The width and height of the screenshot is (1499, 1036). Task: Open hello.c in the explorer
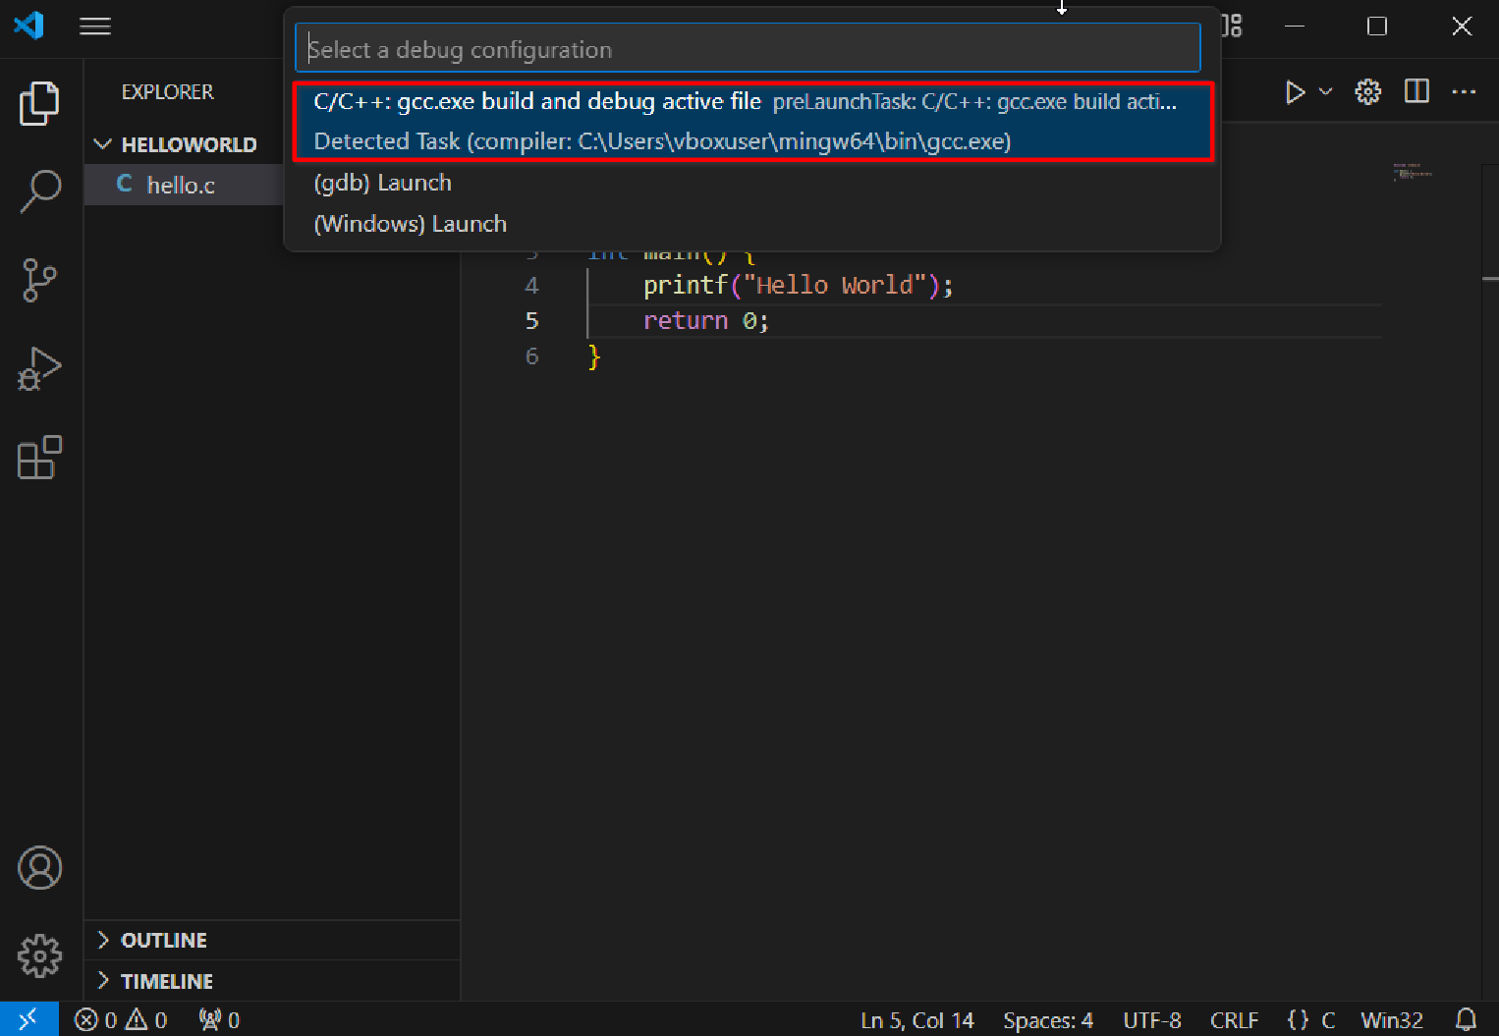[x=181, y=185]
